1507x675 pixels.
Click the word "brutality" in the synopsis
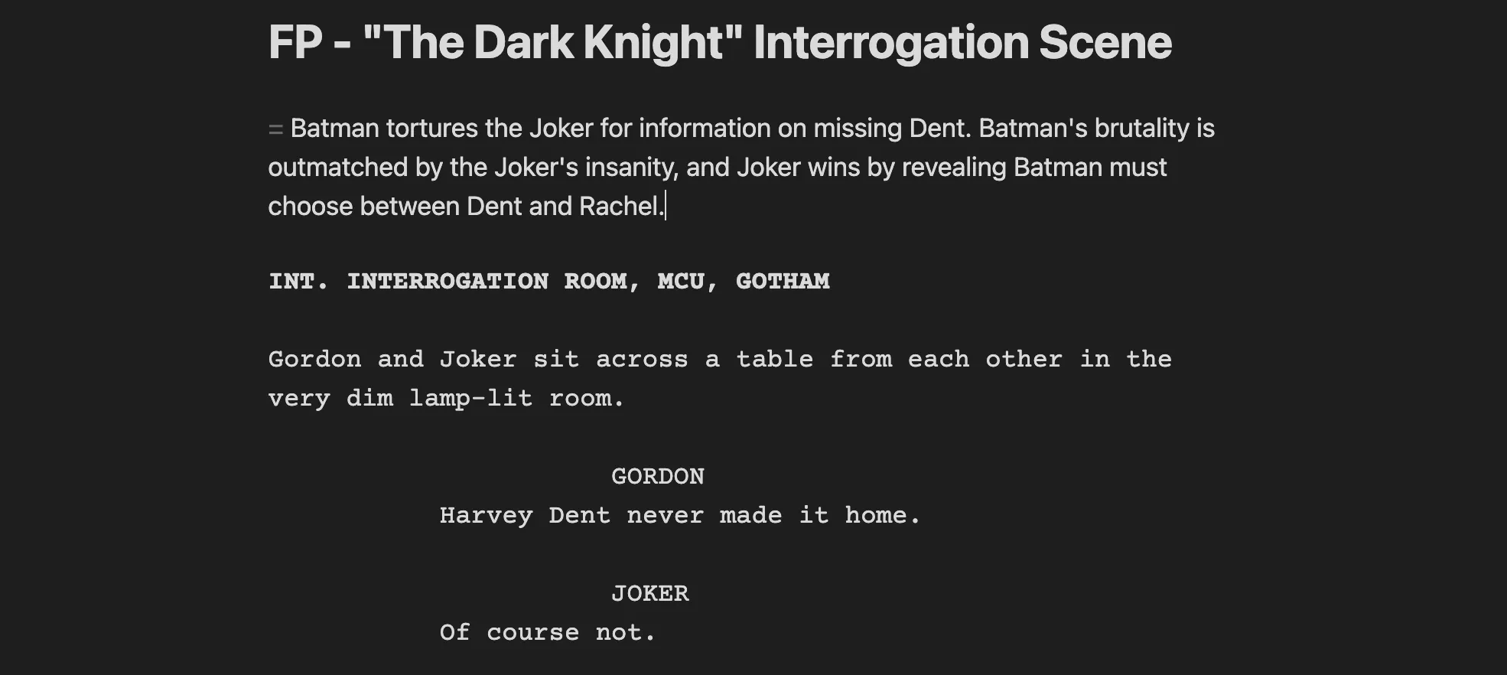coord(1142,128)
